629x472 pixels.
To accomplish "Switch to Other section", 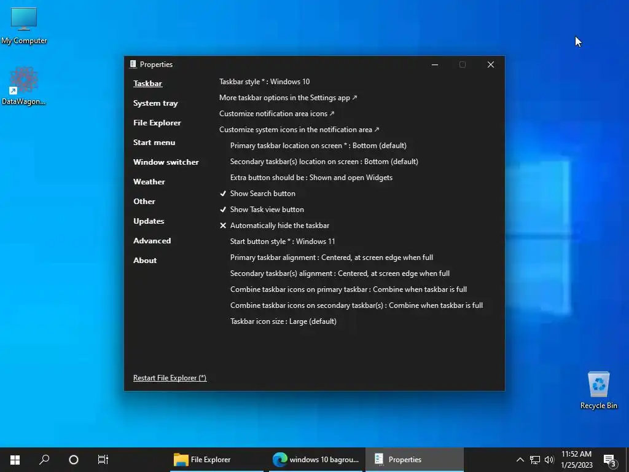I will (x=144, y=202).
